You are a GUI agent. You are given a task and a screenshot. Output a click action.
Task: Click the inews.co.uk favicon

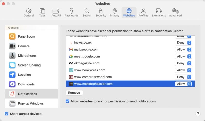point(71,43)
